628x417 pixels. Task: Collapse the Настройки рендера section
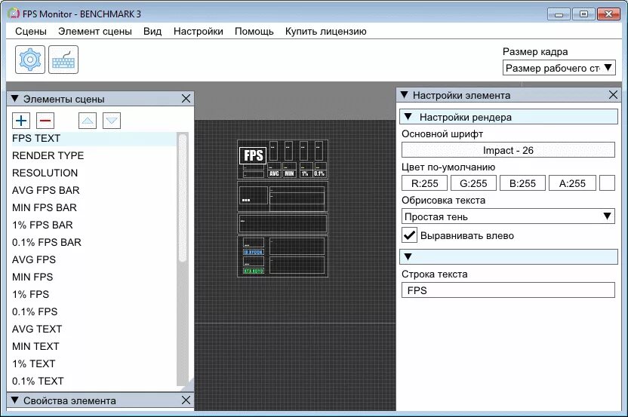[408, 117]
